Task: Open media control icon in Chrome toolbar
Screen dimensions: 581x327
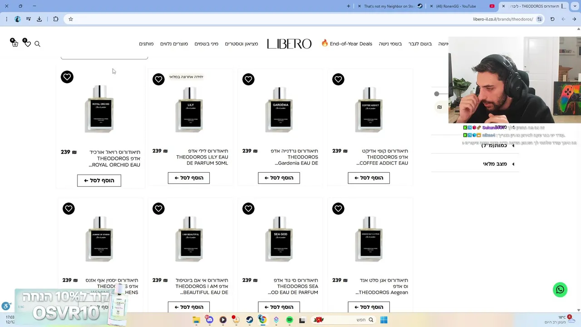Action: tap(28, 19)
